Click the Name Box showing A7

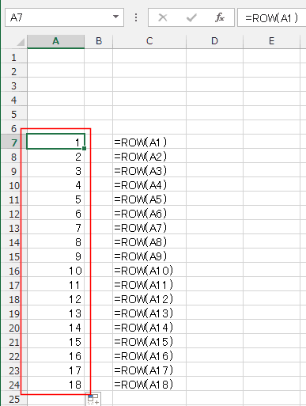[64, 17]
